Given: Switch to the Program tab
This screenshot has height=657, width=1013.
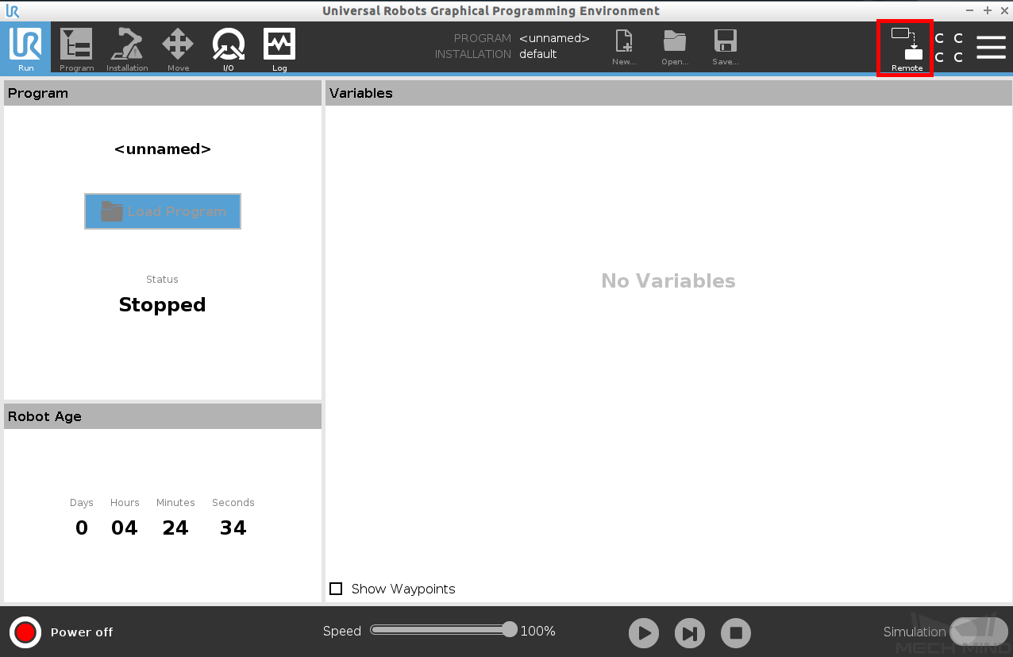Looking at the screenshot, I should coord(76,48).
